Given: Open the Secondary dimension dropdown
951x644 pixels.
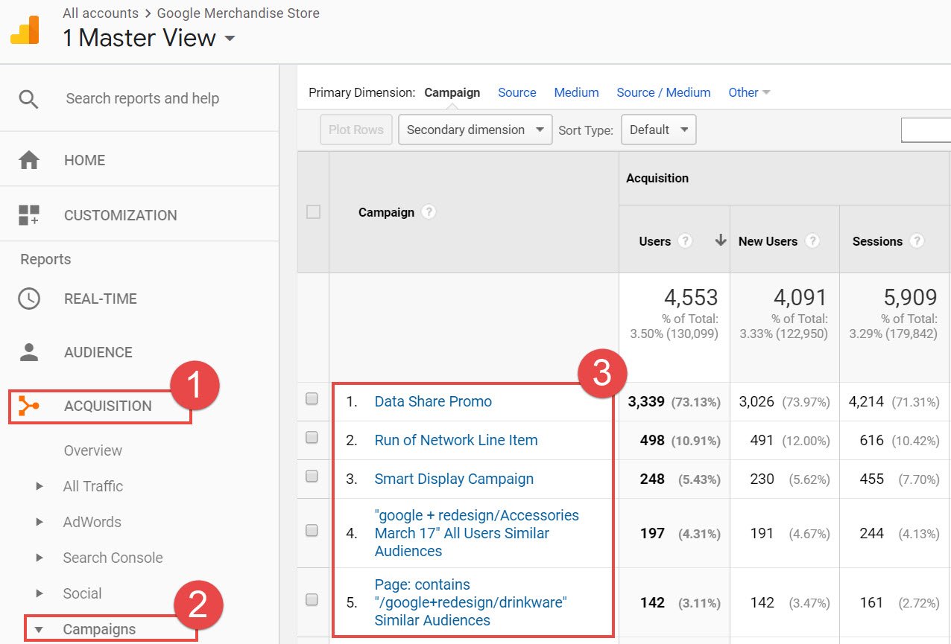Looking at the screenshot, I should [475, 130].
